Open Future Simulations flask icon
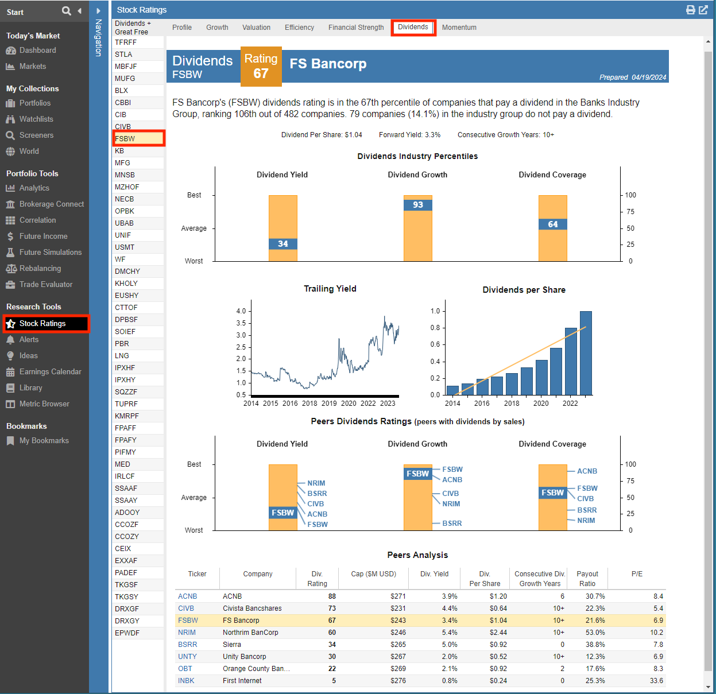This screenshot has width=716, height=694. (x=10, y=253)
